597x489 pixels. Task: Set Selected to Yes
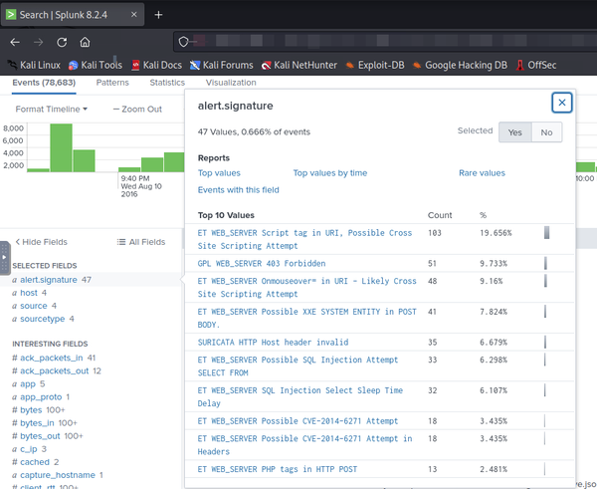514,131
